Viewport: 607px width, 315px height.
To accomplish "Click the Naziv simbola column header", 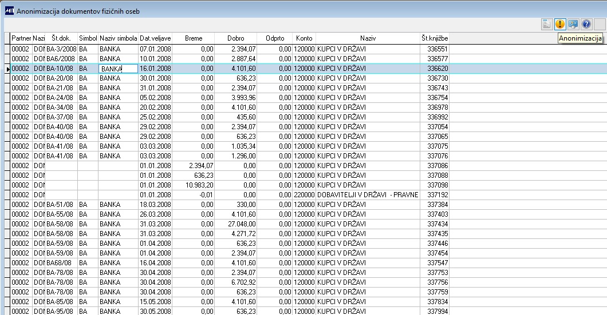I will (119, 38).
